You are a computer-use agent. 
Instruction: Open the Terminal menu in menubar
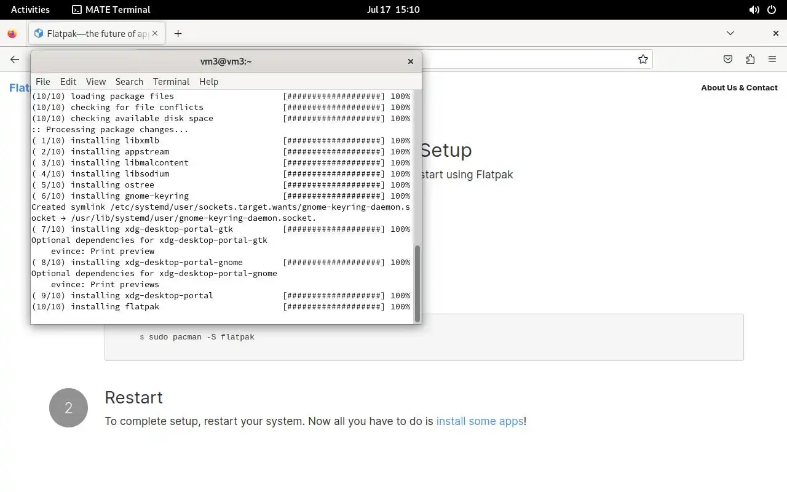171,81
